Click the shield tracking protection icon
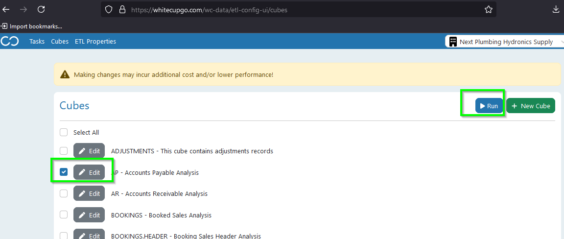 pyautogui.click(x=109, y=9)
